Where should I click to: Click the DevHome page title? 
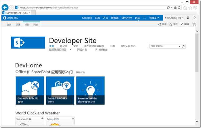point(28,65)
